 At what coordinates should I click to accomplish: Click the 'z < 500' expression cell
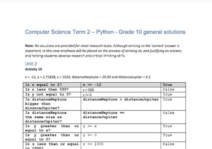coord(88,90)
